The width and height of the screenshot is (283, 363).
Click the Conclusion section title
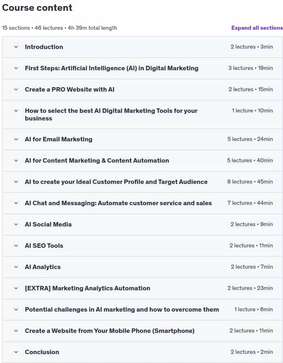coord(42,352)
